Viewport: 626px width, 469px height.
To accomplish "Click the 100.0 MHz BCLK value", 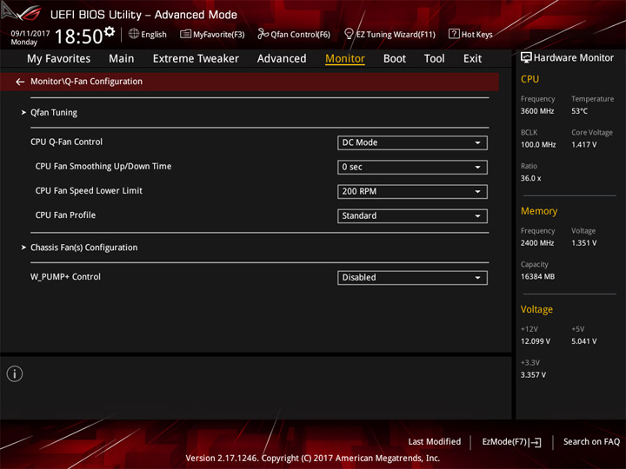I will 538,144.
